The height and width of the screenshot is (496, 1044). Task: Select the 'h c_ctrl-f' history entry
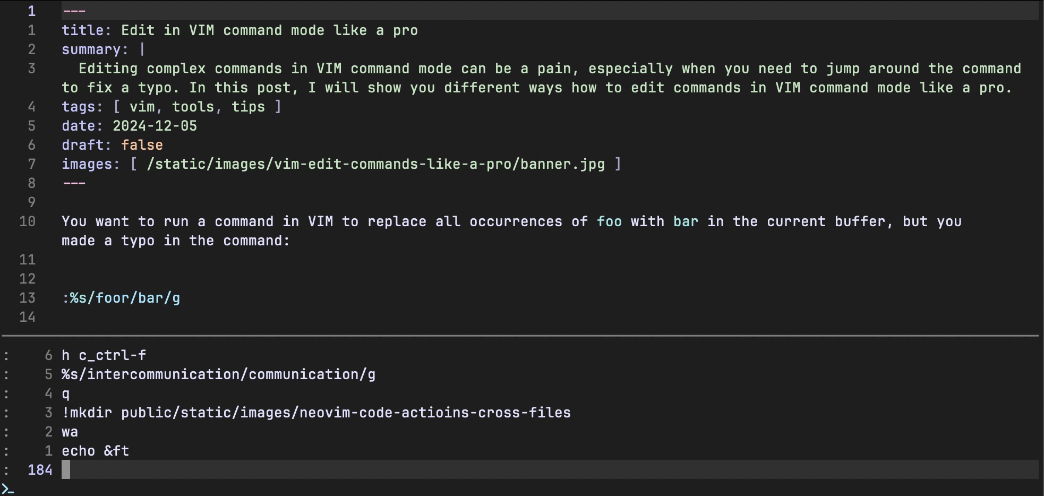[x=104, y=355]
